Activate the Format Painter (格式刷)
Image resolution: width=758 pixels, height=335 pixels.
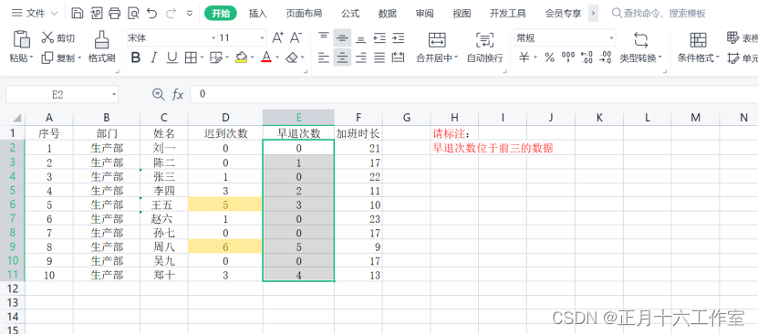(x=101, y=47)
